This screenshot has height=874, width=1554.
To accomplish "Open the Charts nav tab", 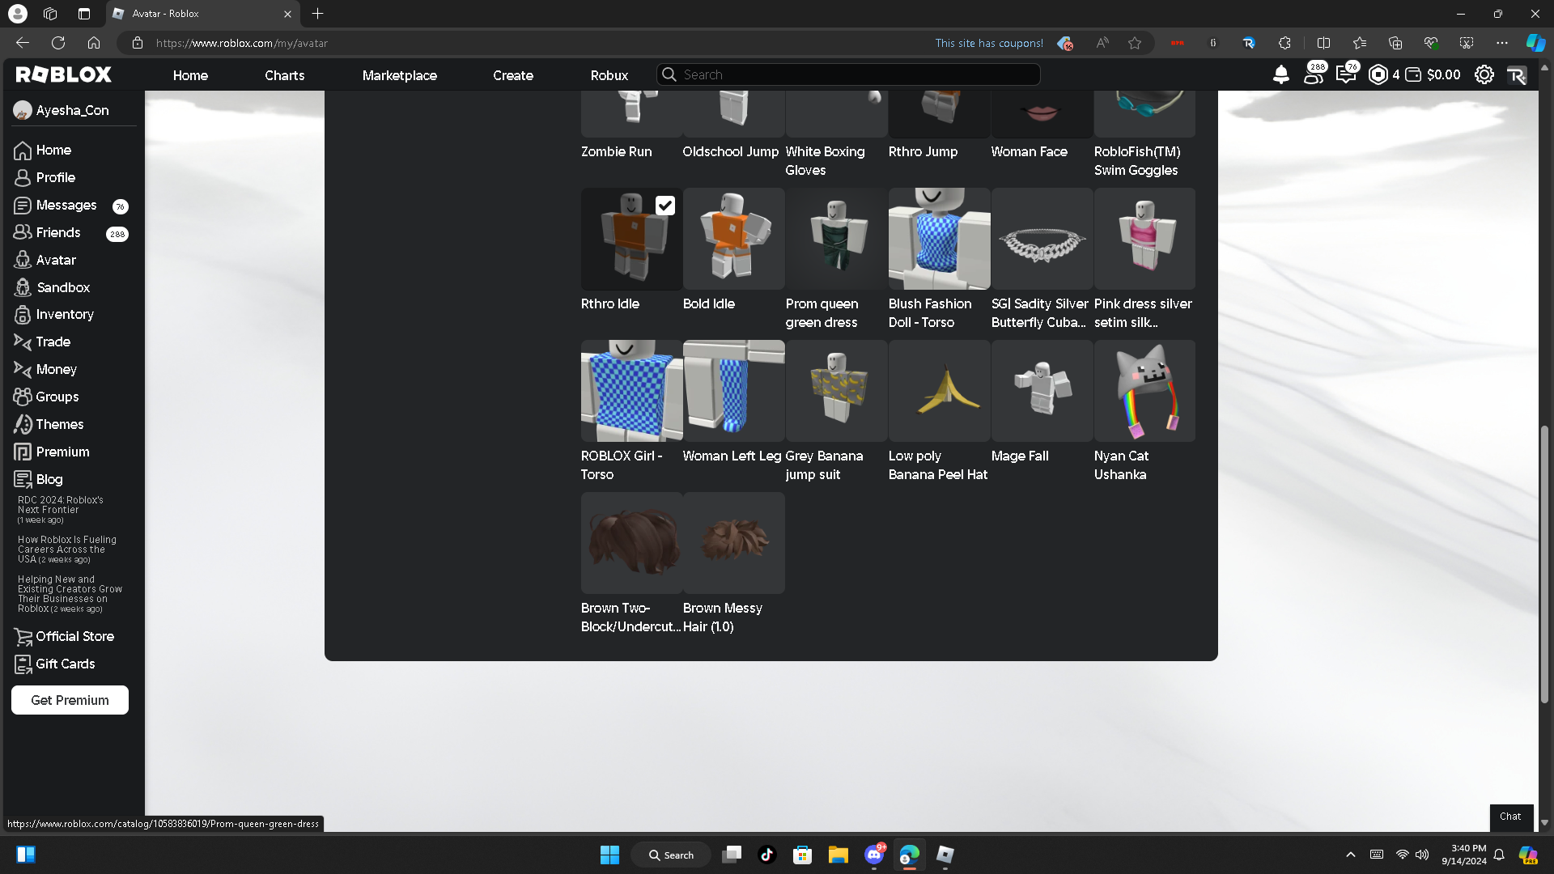I will (284, 75).
